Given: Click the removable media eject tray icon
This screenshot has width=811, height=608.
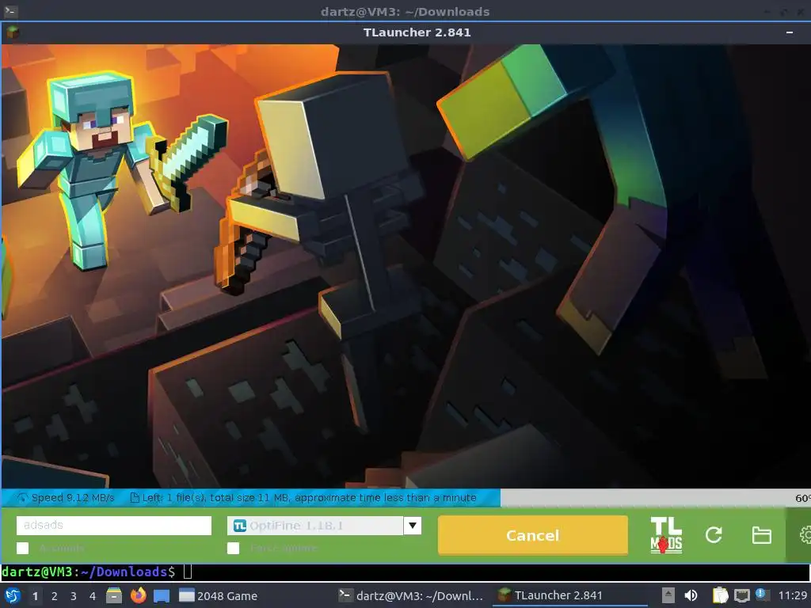Looking at the screenshot, I should [668, 595].
